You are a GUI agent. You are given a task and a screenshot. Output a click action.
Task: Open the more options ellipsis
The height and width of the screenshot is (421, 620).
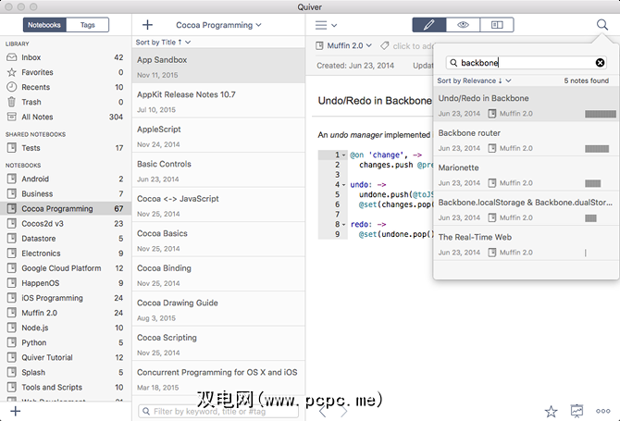pyautogui.click(x=603, y=411)
